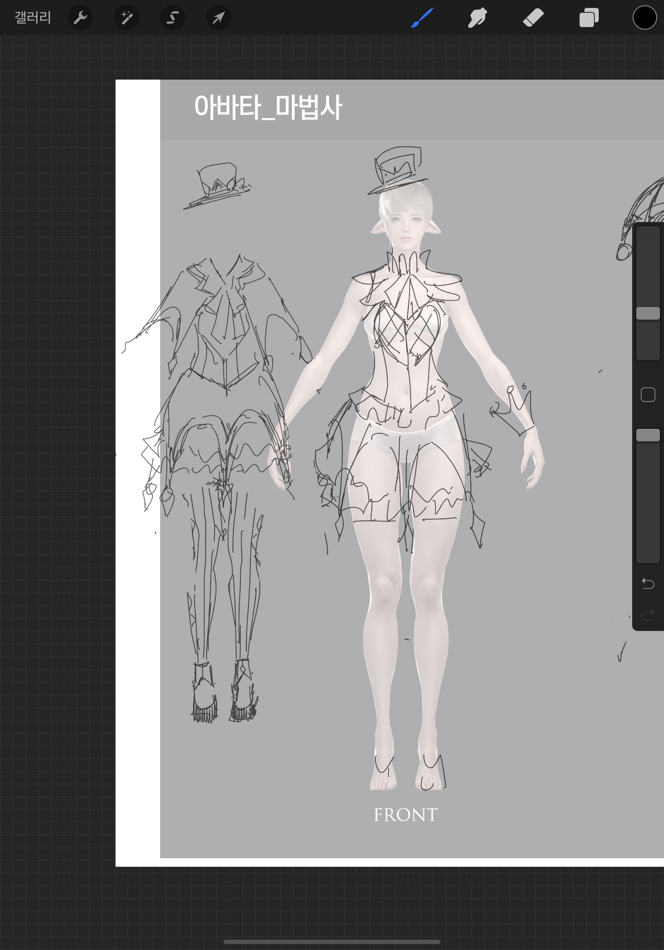Open the 갤러리 gallery view
The image size is (664, 950).
coord(33,18)
